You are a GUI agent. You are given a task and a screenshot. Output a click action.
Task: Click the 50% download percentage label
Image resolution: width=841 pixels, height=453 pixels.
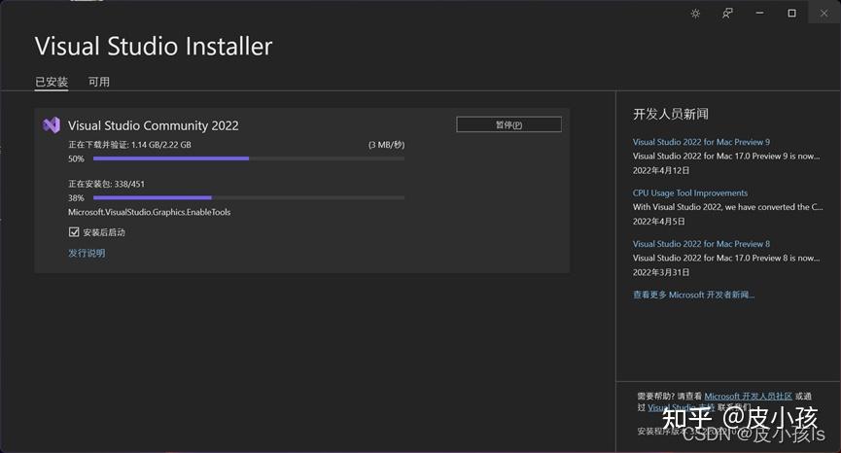76,158
